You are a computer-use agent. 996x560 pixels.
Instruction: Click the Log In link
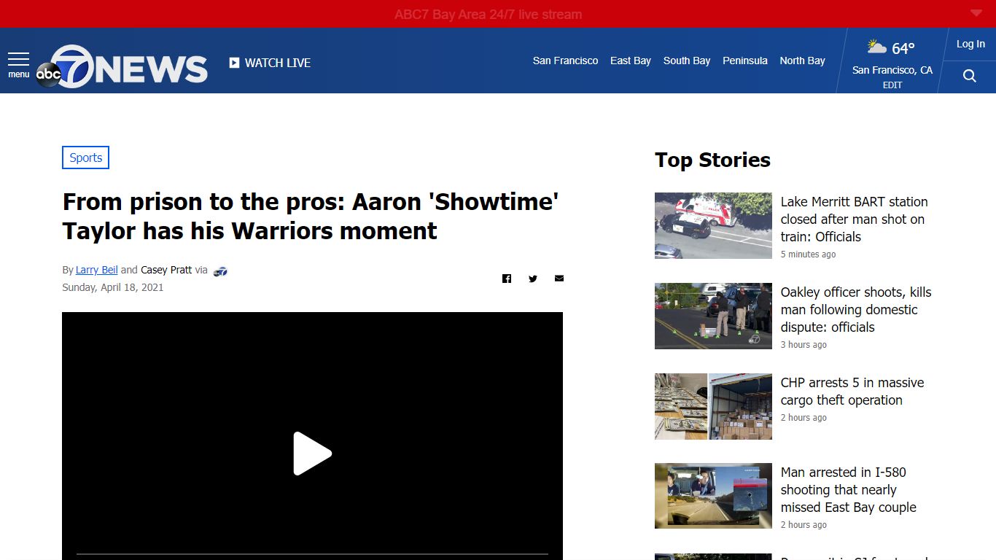(x=970, y=44)
